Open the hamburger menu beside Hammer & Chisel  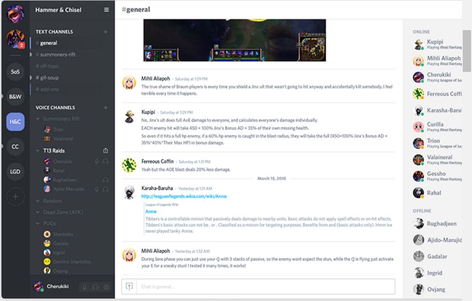pos(105,10)
